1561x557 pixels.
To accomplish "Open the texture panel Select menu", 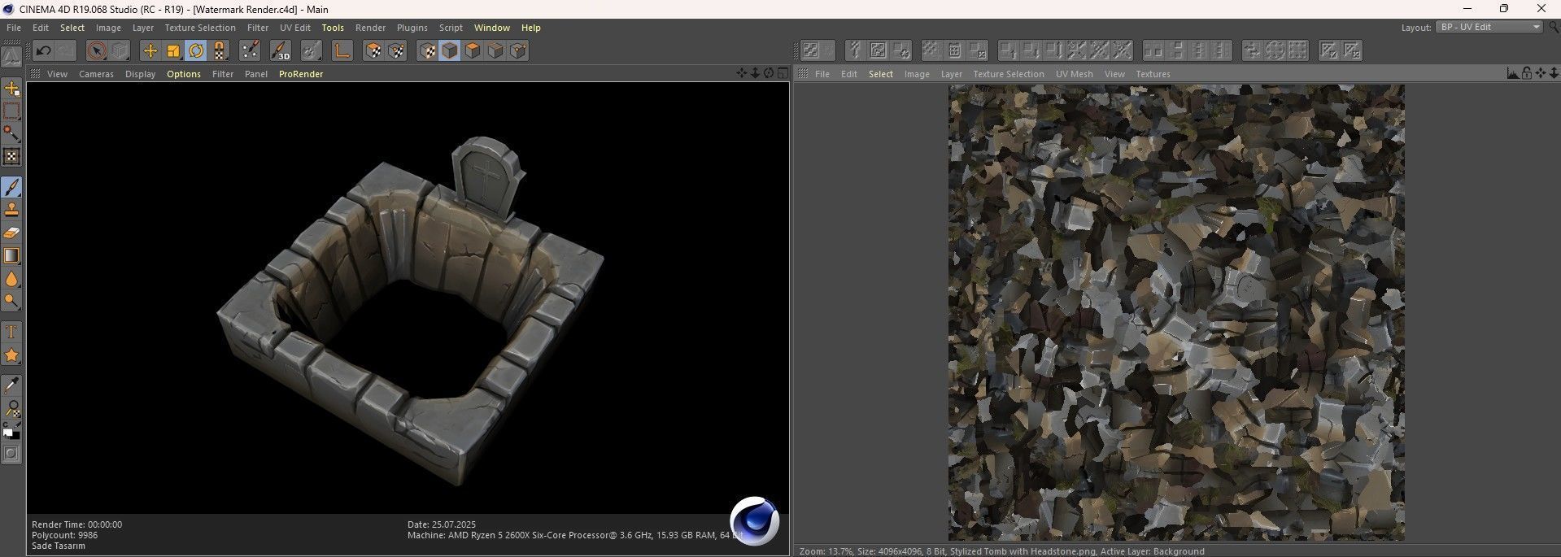I will click(x=881, y=74).
